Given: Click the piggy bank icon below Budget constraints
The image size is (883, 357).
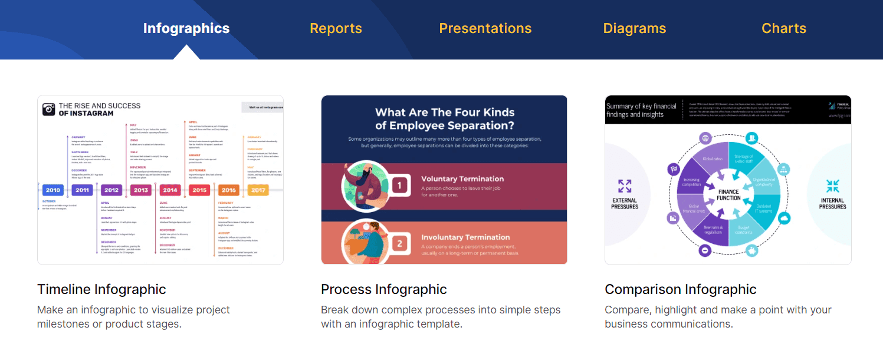Looking at the screenshot, I should point(751,250).
